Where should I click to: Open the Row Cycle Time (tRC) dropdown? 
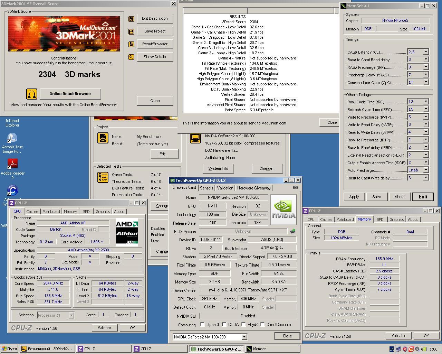[426, 102]
